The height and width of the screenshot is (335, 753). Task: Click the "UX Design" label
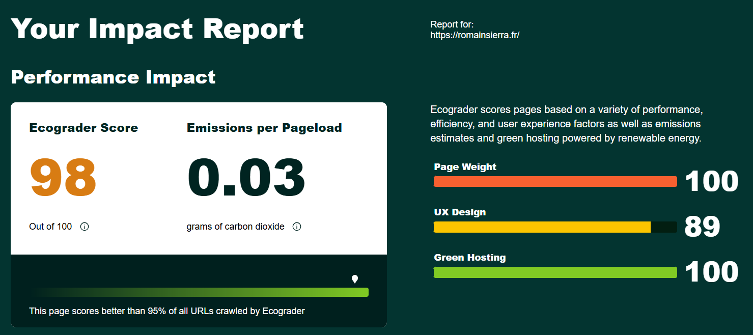click(x=460, y=212)
